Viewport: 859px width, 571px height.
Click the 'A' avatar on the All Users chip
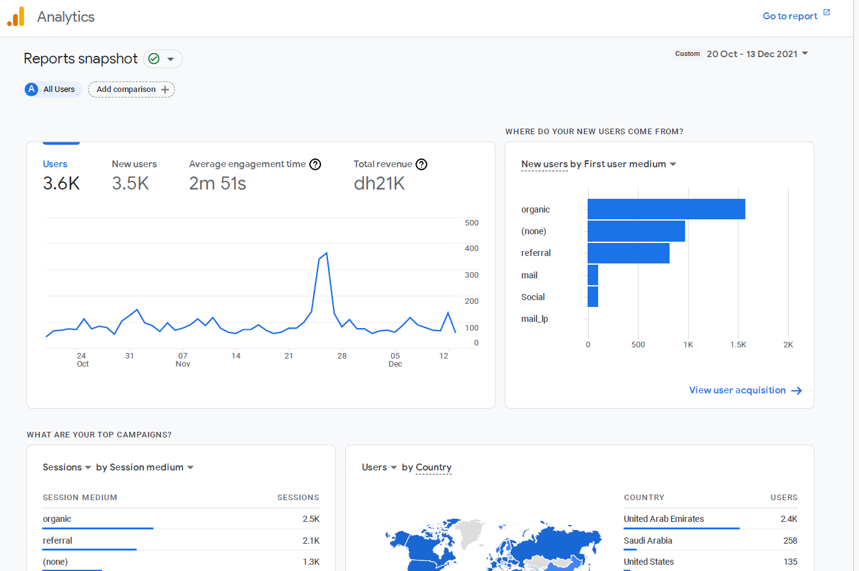click(x=31, y=89)
